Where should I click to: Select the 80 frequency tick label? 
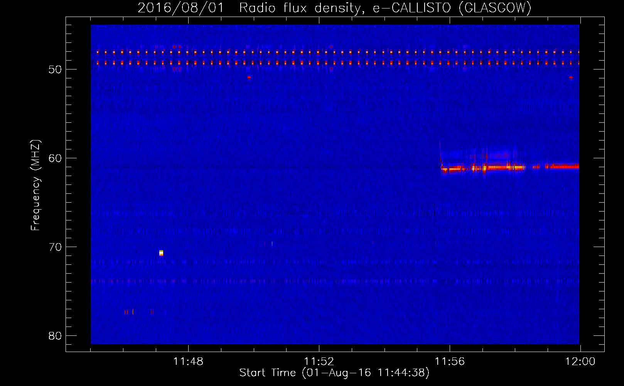[55, 336]
